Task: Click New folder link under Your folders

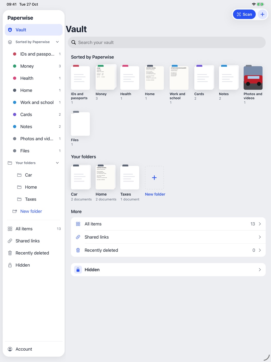Action: 155,194
